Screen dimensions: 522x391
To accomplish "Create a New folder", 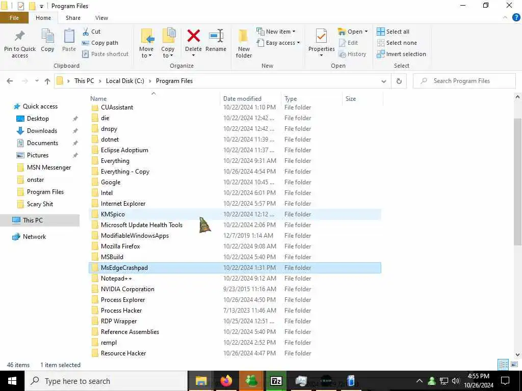I will [x=244, y=44].
